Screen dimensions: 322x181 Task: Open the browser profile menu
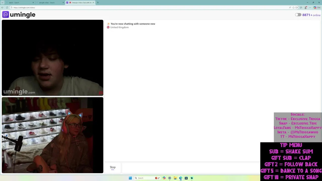pos(306,8)
